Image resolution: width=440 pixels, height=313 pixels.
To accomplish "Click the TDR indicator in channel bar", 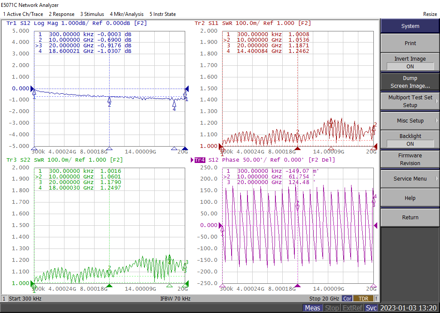I will coord(364,298).
